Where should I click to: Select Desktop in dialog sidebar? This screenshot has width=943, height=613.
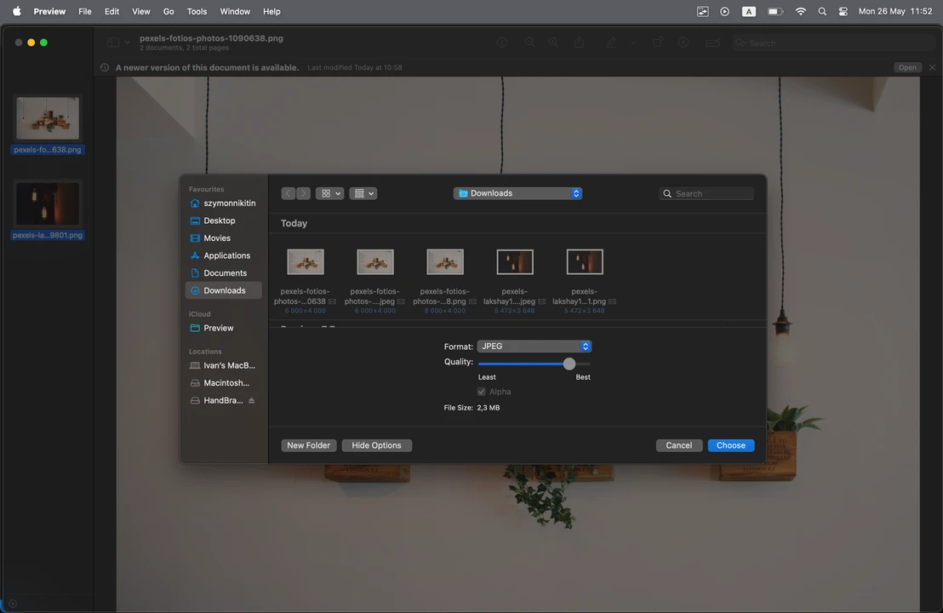(x=223, y=221)
